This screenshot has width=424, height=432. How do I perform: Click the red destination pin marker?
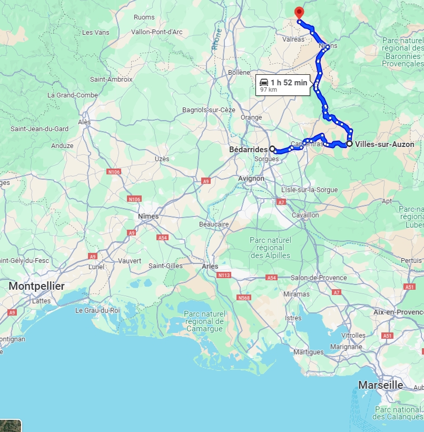click(299, 14)
